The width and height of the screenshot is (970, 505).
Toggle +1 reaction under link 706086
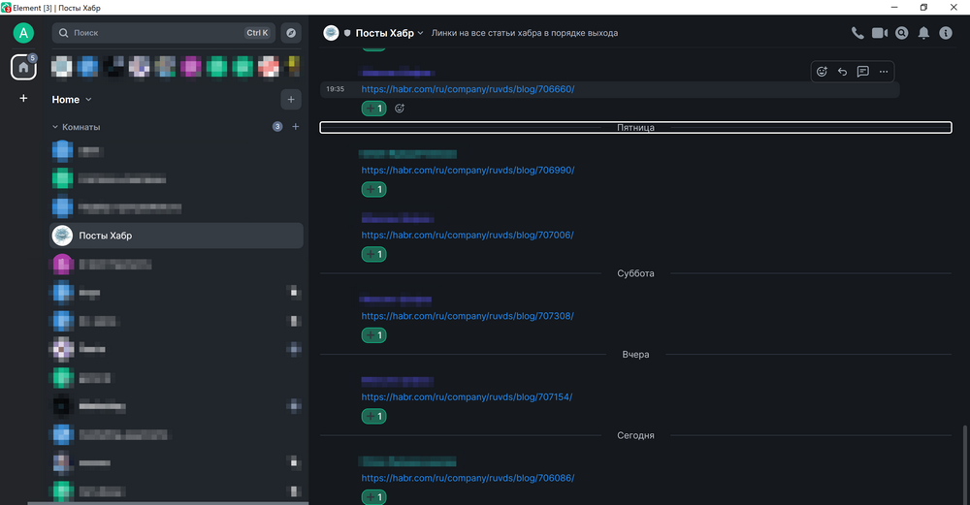tap(373, 497)
